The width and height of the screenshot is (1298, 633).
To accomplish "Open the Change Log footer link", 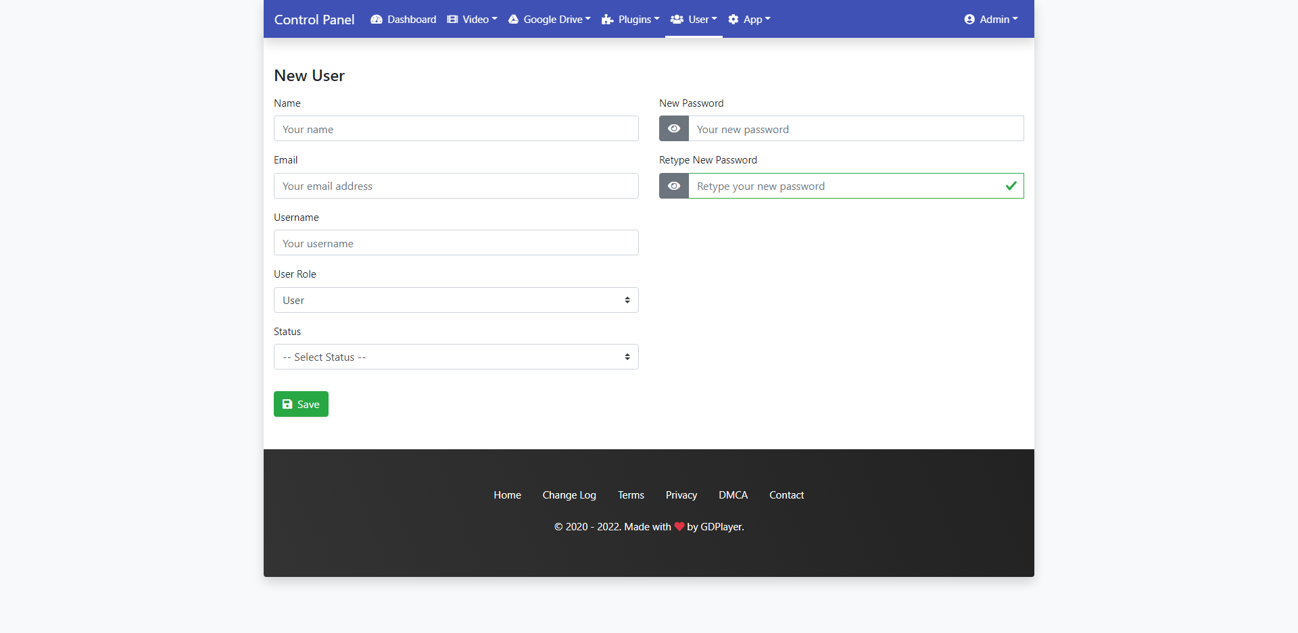I will coord(569,495).
